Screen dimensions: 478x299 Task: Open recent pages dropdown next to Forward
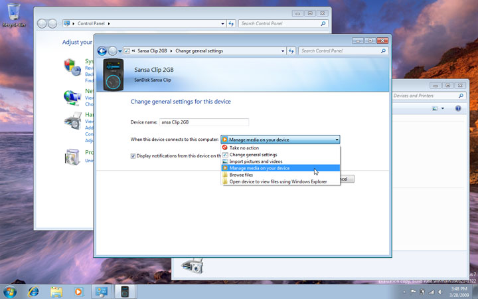tap(121, 50)
